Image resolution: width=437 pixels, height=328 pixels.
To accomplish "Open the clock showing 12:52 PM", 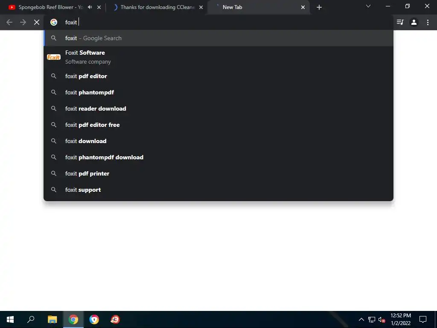I will click(400, 319).
